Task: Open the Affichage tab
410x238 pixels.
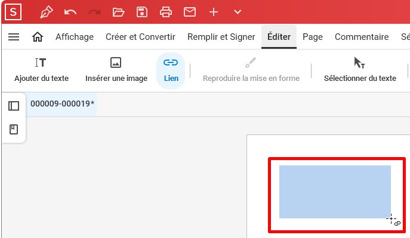Action: [x=75, y=37]
